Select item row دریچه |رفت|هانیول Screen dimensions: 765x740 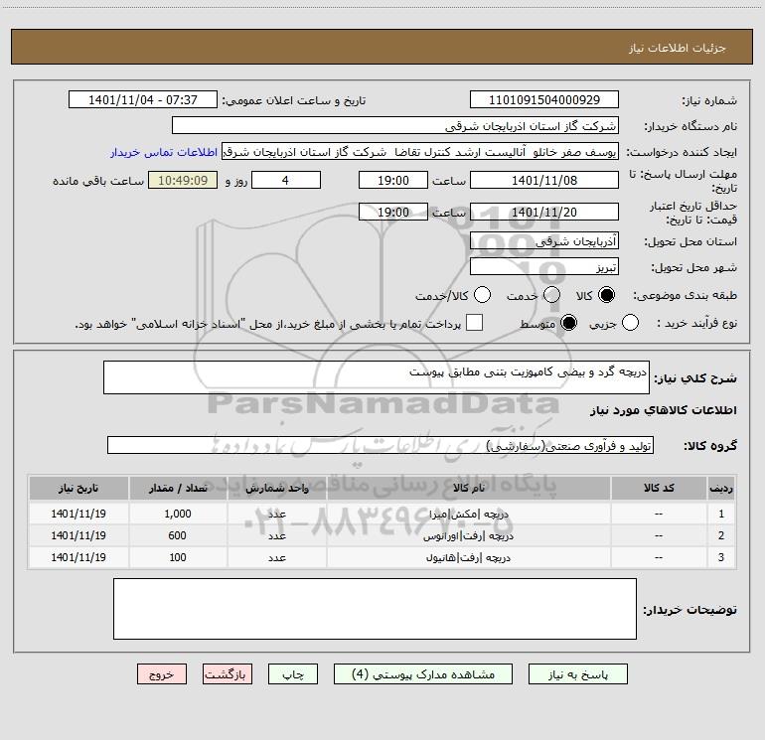(382, 557)
